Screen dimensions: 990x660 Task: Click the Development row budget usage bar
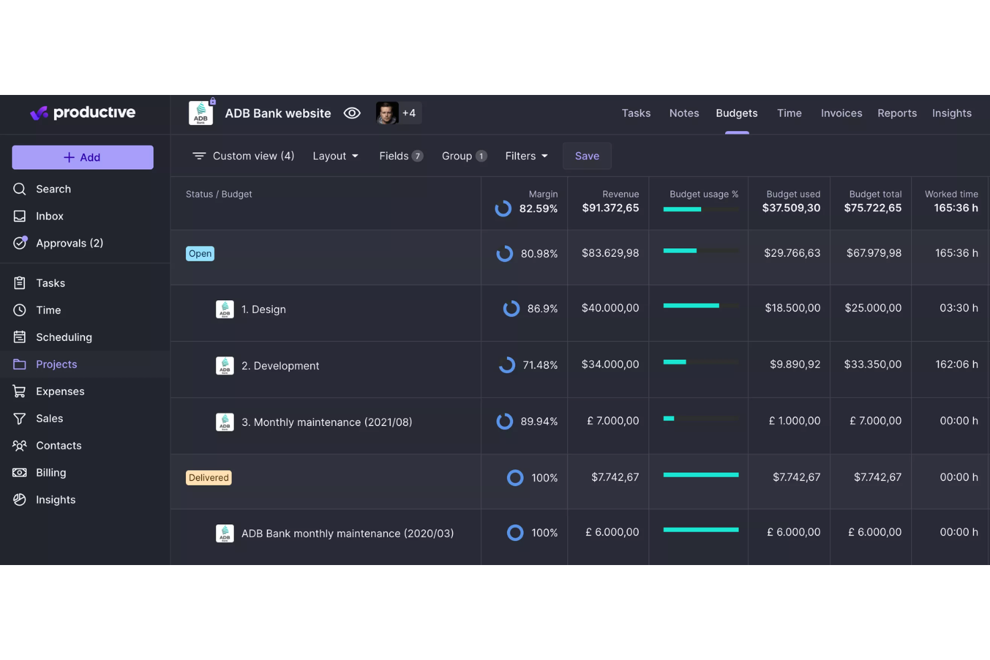click(x=701, y=362)
